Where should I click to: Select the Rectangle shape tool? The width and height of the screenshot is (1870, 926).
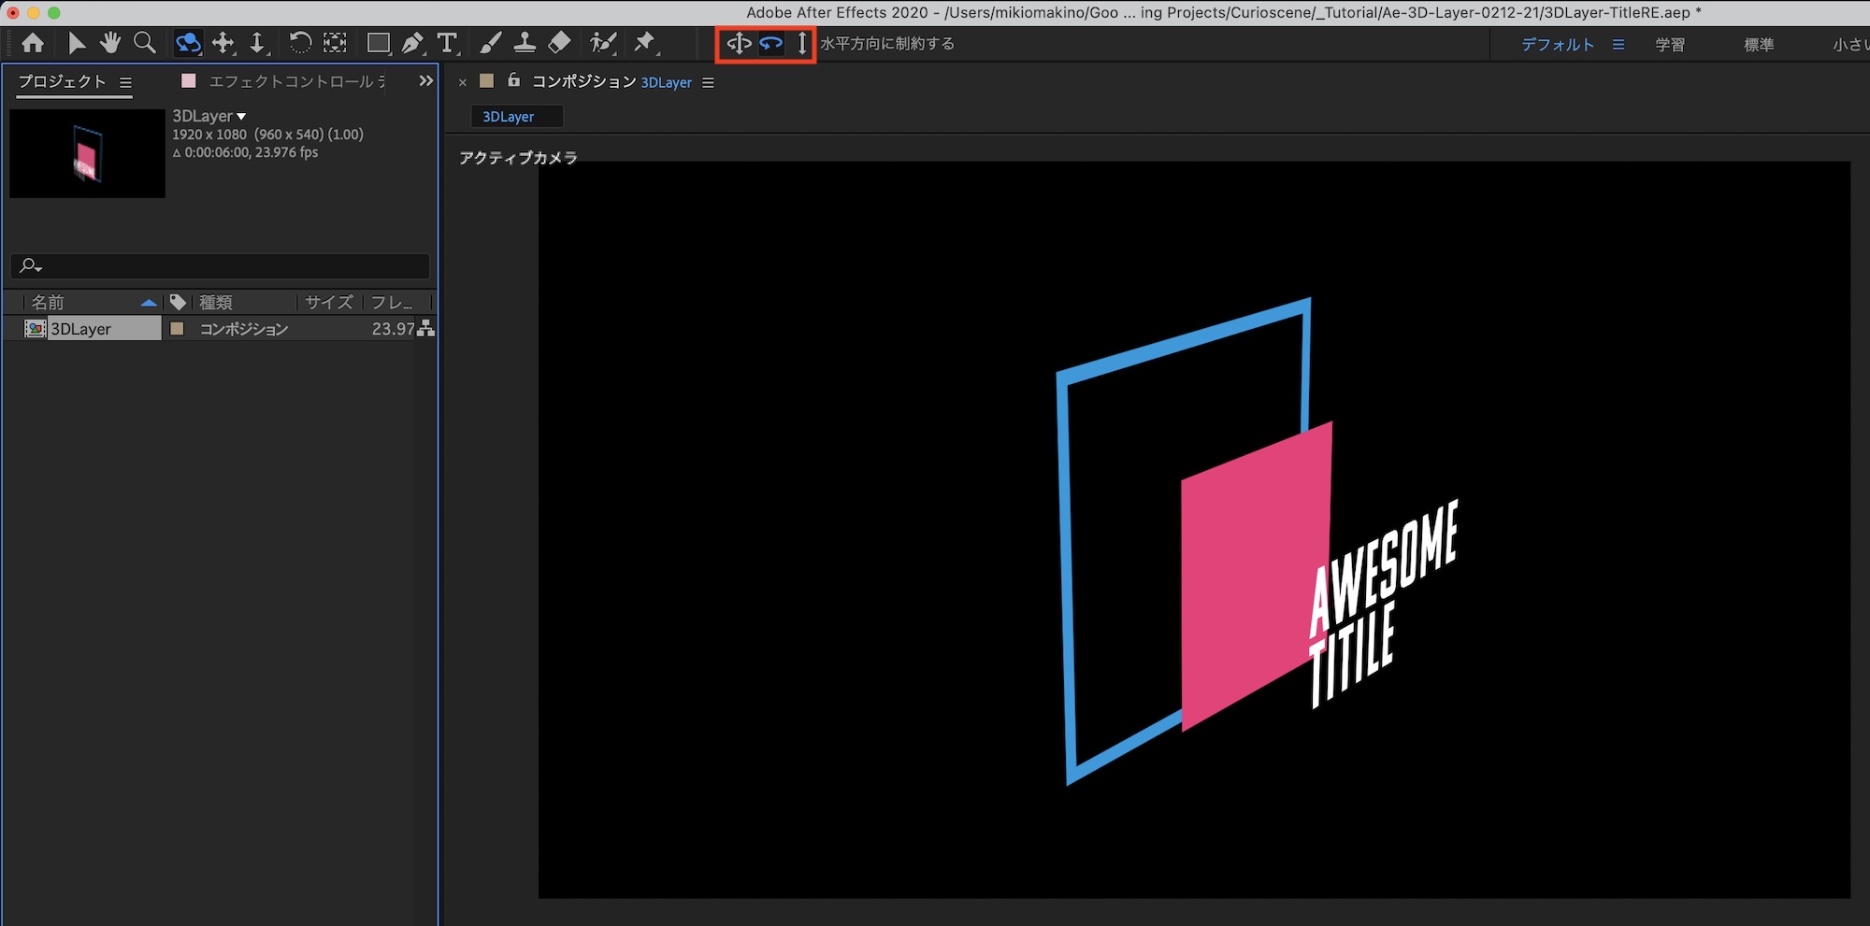378,43
